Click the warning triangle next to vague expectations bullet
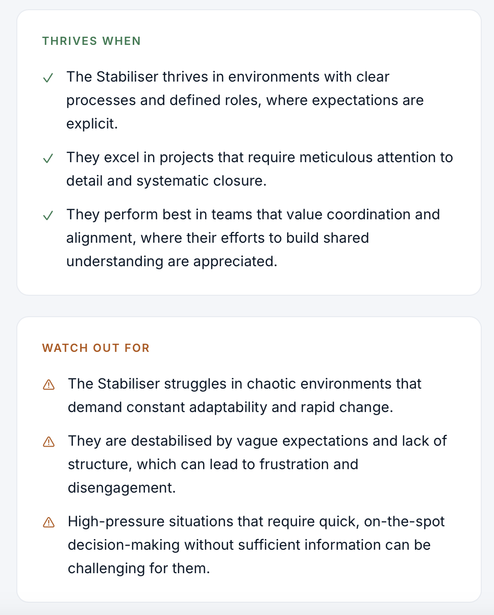 (x=49, y=442)
